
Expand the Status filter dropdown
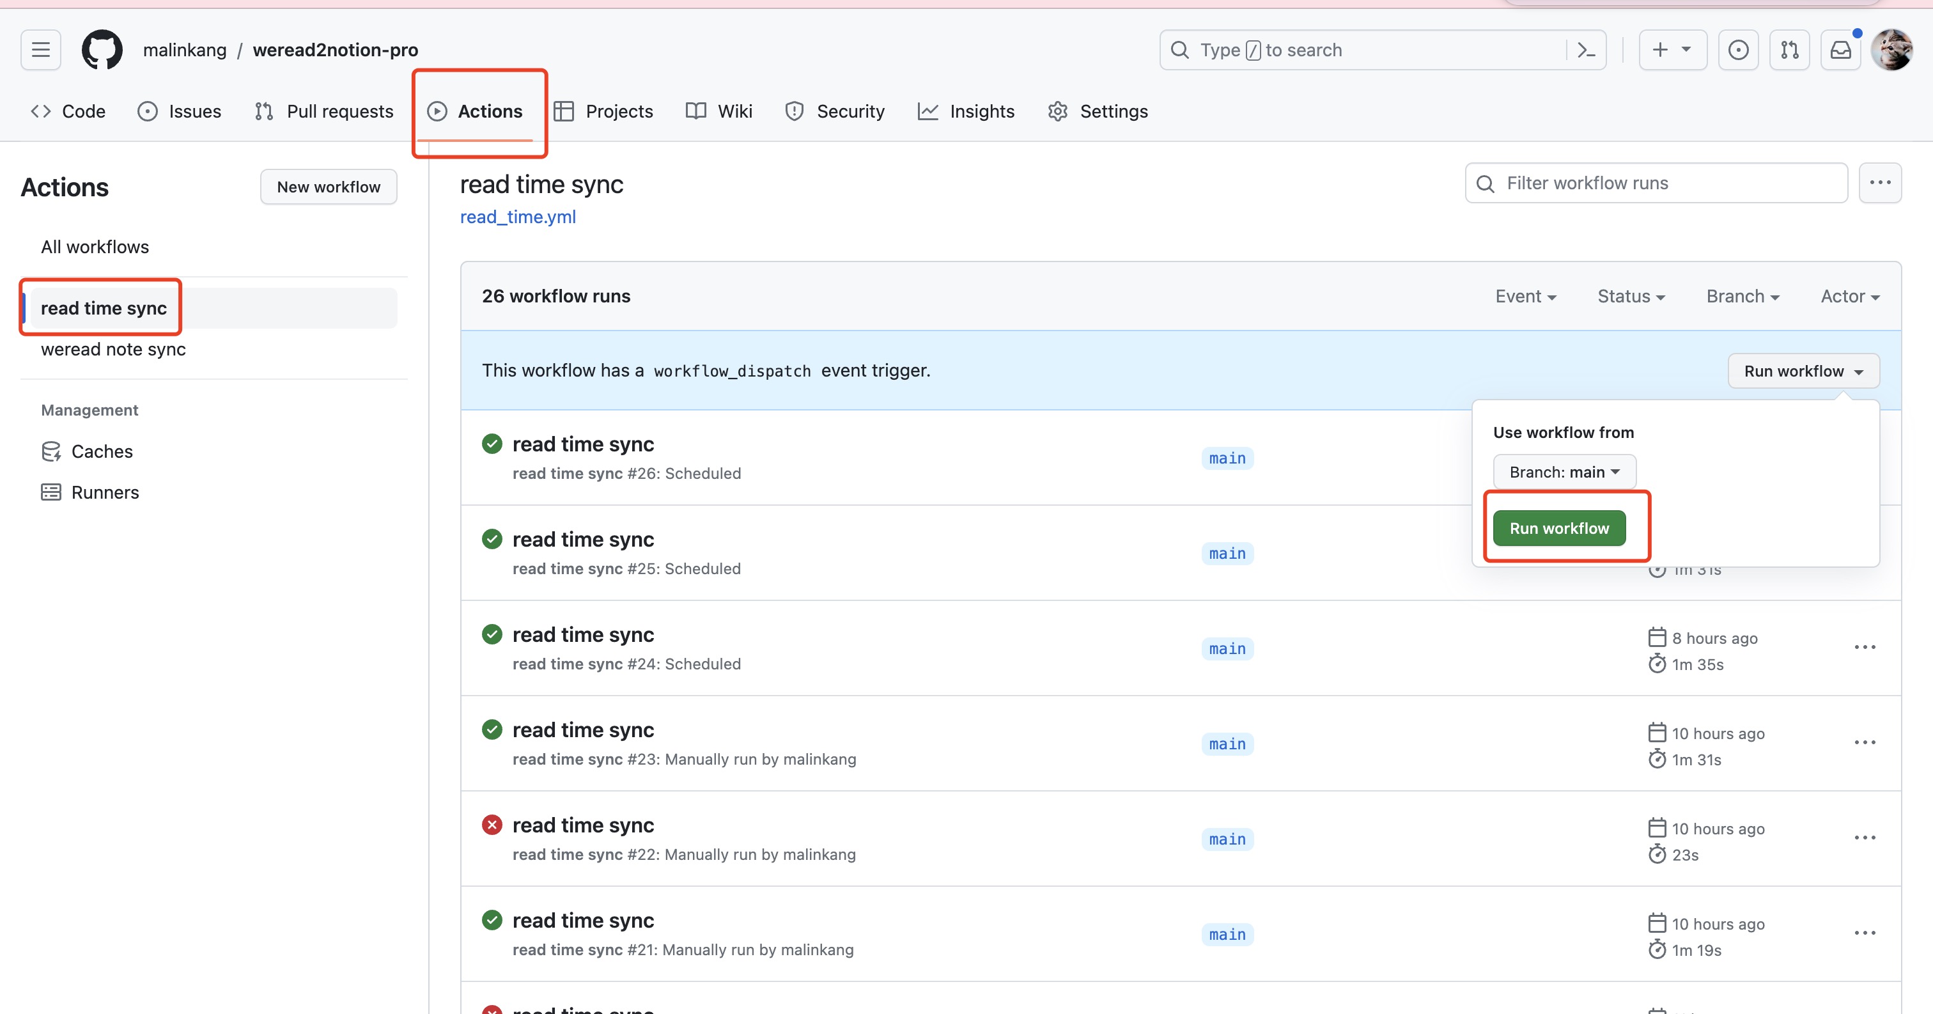[x=1631, y=297]
